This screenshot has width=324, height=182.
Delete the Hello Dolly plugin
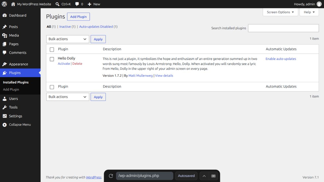(77, 64)
